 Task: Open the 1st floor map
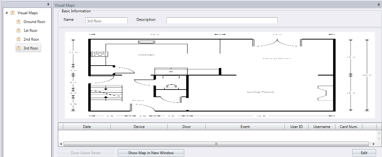tap(30, 31)
